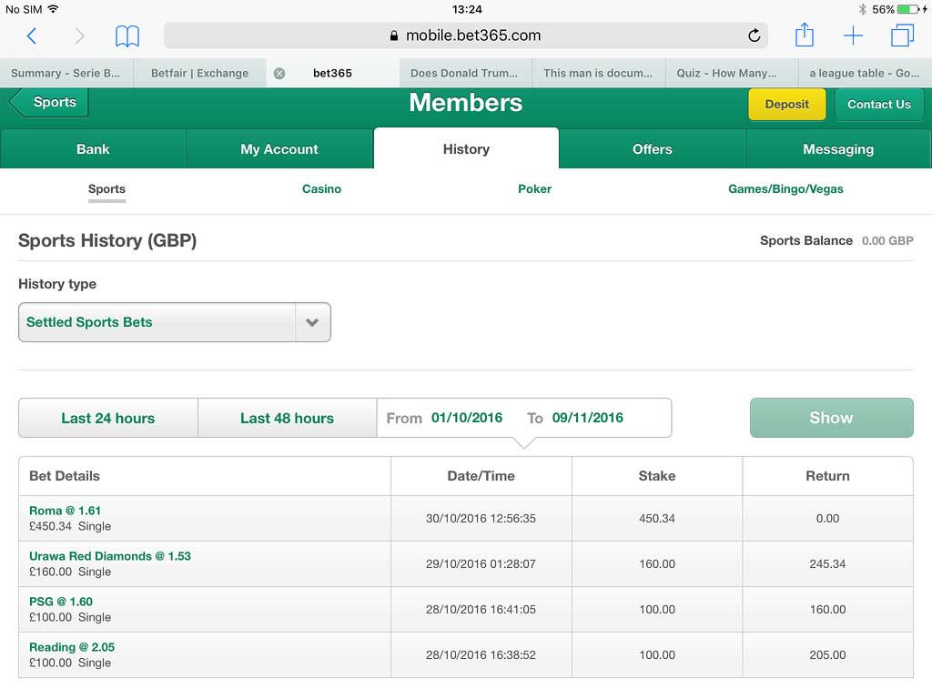Viewport: 932px width, 699px height.
Task: Tap the mobile.bet365.com address bar
Action: (x=465, y=35)
